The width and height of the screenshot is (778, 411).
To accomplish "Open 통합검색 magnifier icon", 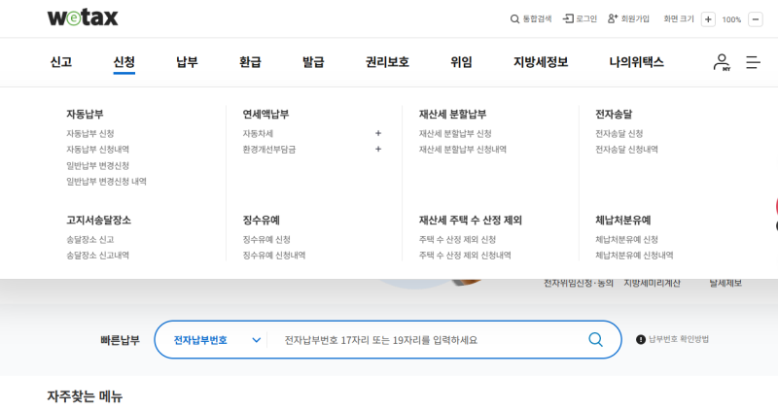I will (x=514, y=19).
